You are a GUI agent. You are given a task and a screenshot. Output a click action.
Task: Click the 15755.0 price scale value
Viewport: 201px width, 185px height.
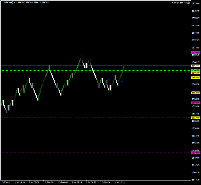pyautogui.click(x=196, y=26)
